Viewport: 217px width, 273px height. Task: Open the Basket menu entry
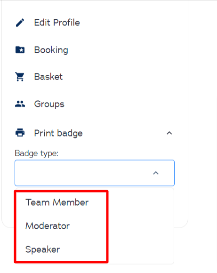(x=48, y=77)
